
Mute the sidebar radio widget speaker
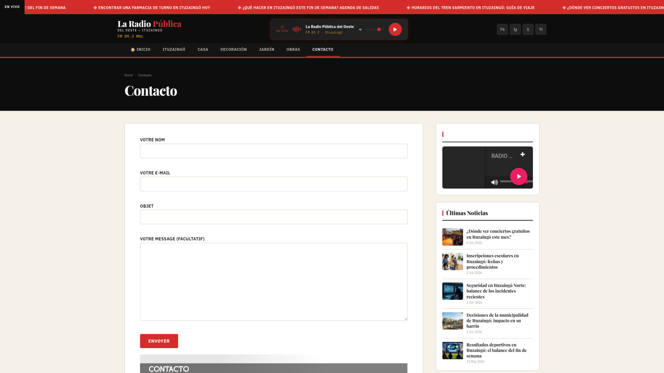494,182
